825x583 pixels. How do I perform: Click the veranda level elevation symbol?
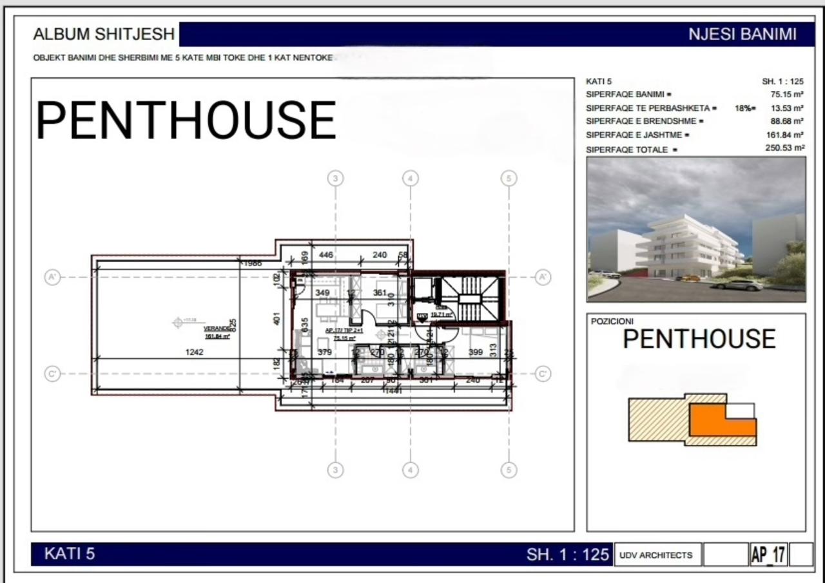pyautogui.click(x=178, y=322)
